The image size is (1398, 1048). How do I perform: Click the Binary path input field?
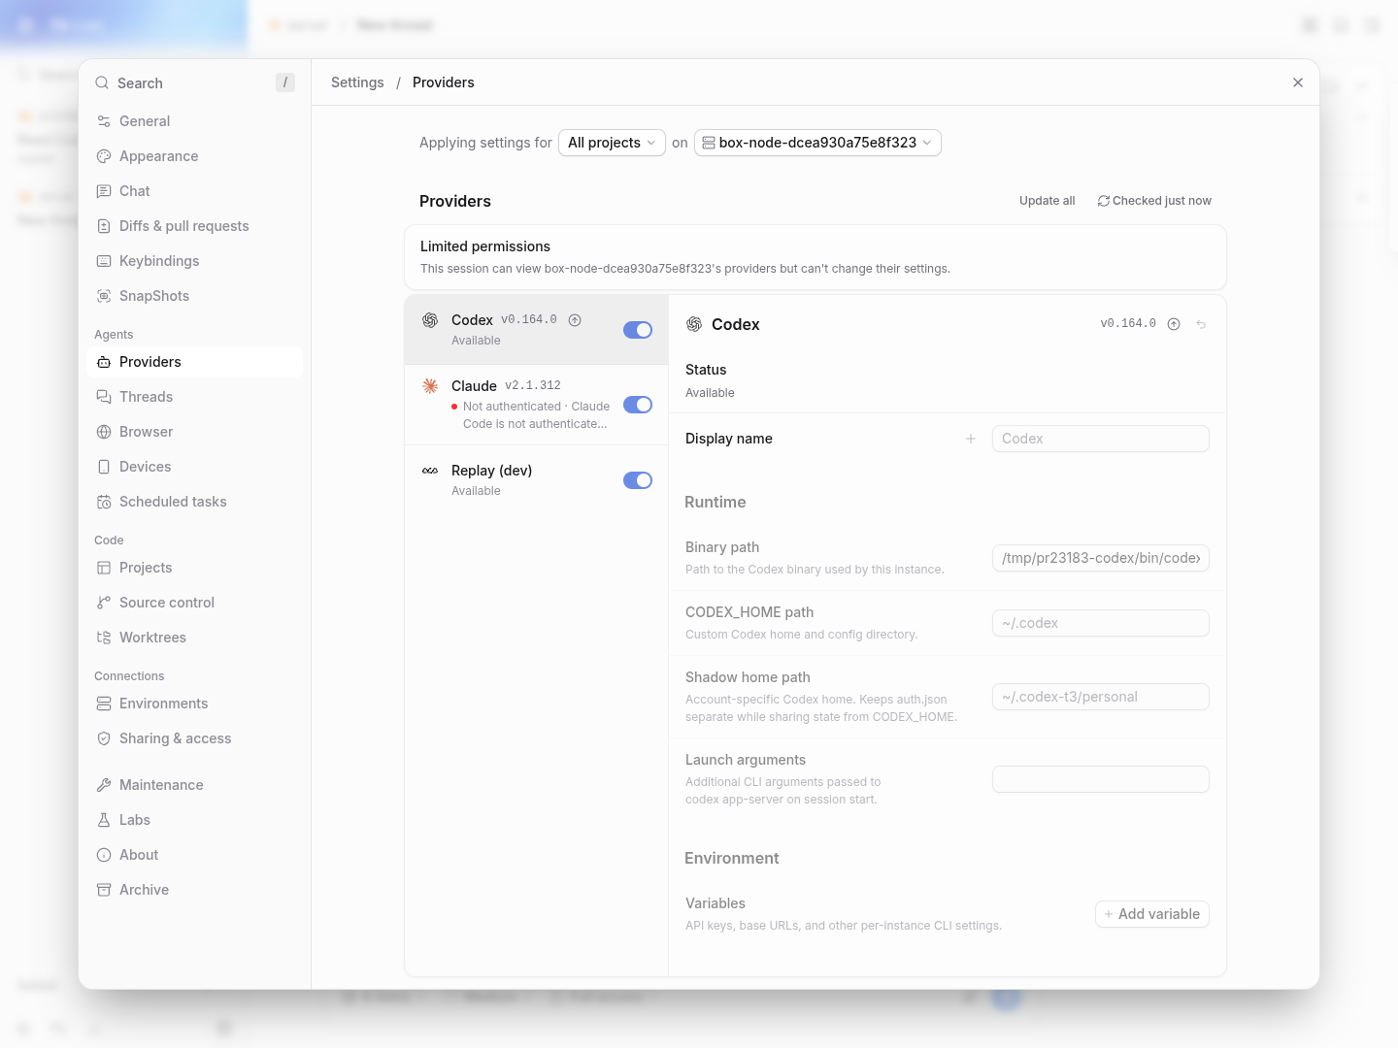(x=1101, y=558)
